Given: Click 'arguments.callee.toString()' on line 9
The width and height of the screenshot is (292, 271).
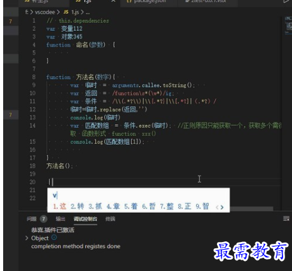Looking at the screenshot, I should pyautogui.click(x=152, y=85).
